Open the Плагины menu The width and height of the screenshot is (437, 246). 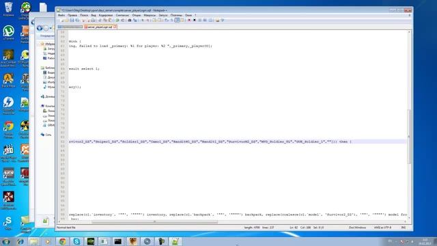[x=176, y=15]
